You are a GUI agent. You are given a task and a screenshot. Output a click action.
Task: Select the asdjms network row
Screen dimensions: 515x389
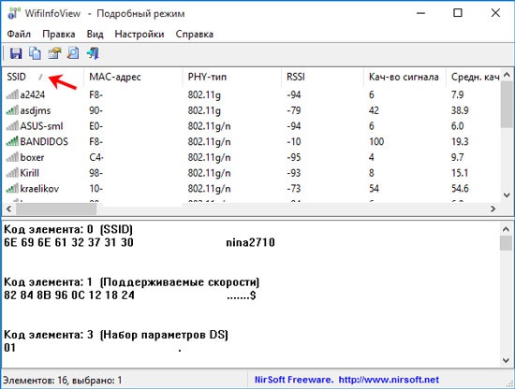[x=252, y=110]
